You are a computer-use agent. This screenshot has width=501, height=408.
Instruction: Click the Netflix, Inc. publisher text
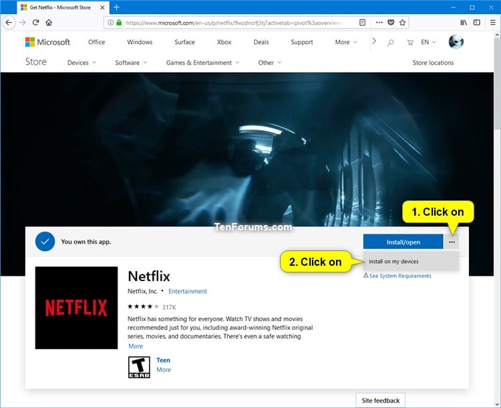click(142, 291)
